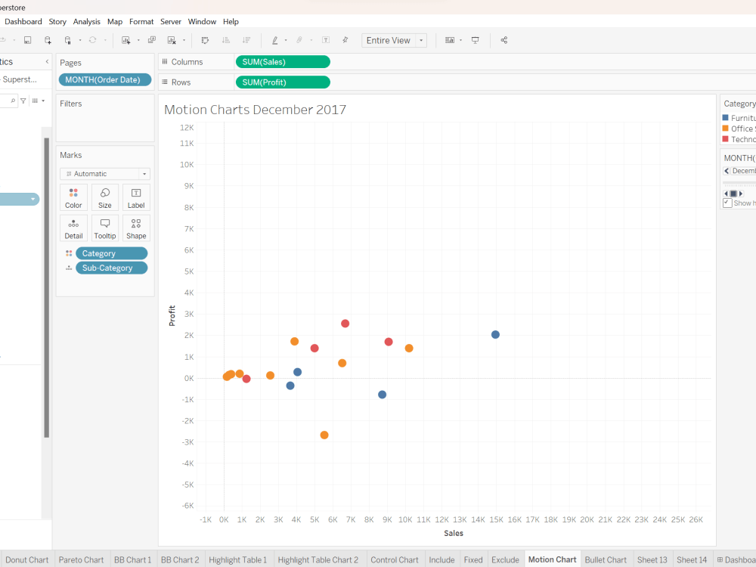Click the Tooltip icon in Marks card
756x567 pixels.
(x=104, y=228)
